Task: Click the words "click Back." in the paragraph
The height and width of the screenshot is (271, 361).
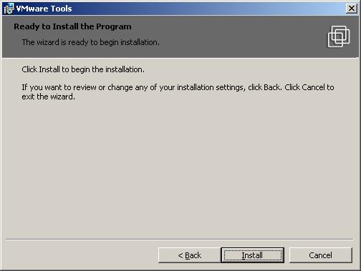Action: click(265, 87)
